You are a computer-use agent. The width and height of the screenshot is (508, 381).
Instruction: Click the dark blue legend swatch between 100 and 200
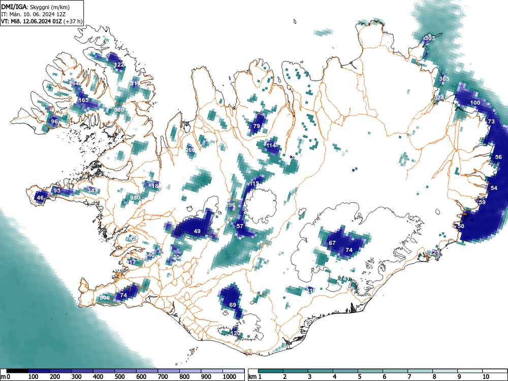coord(39,370)
